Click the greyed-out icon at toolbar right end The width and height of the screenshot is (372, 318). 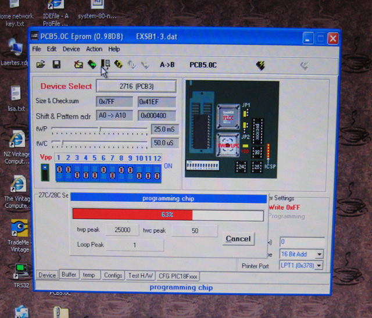(304, 66)
